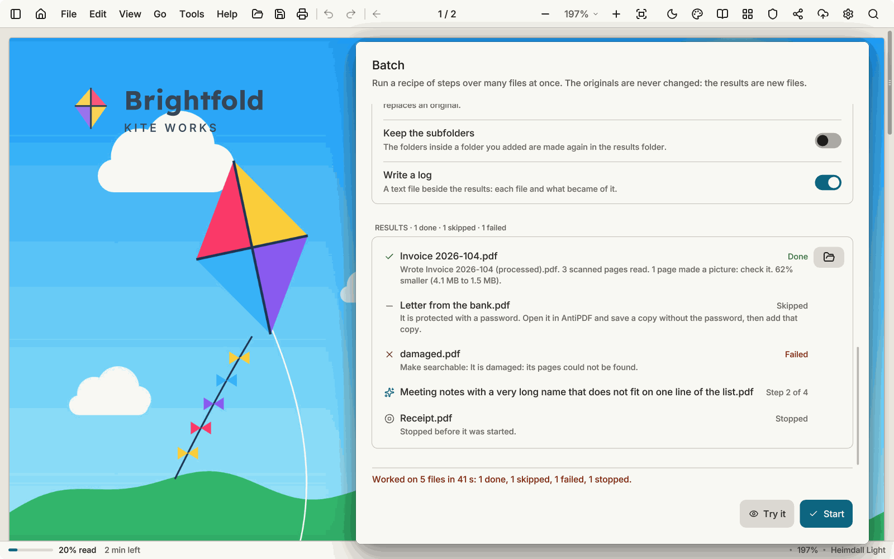894x559 pixels.
Task: Open a file with the folder icon
Action: pyautogui.click(x=258, y=14)
